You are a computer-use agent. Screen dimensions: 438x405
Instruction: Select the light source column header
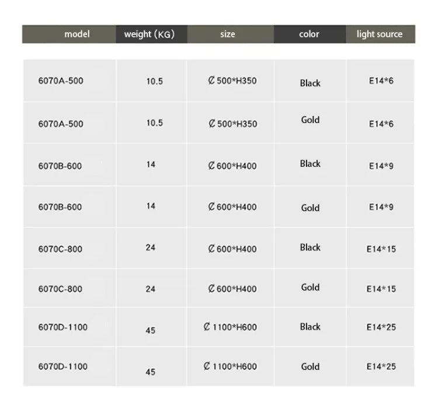[380, 34]
